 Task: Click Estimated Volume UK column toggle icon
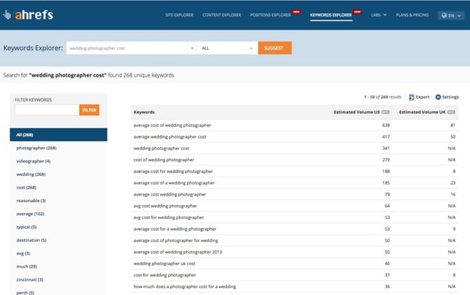pyautogui.click(x=451, y=112)
